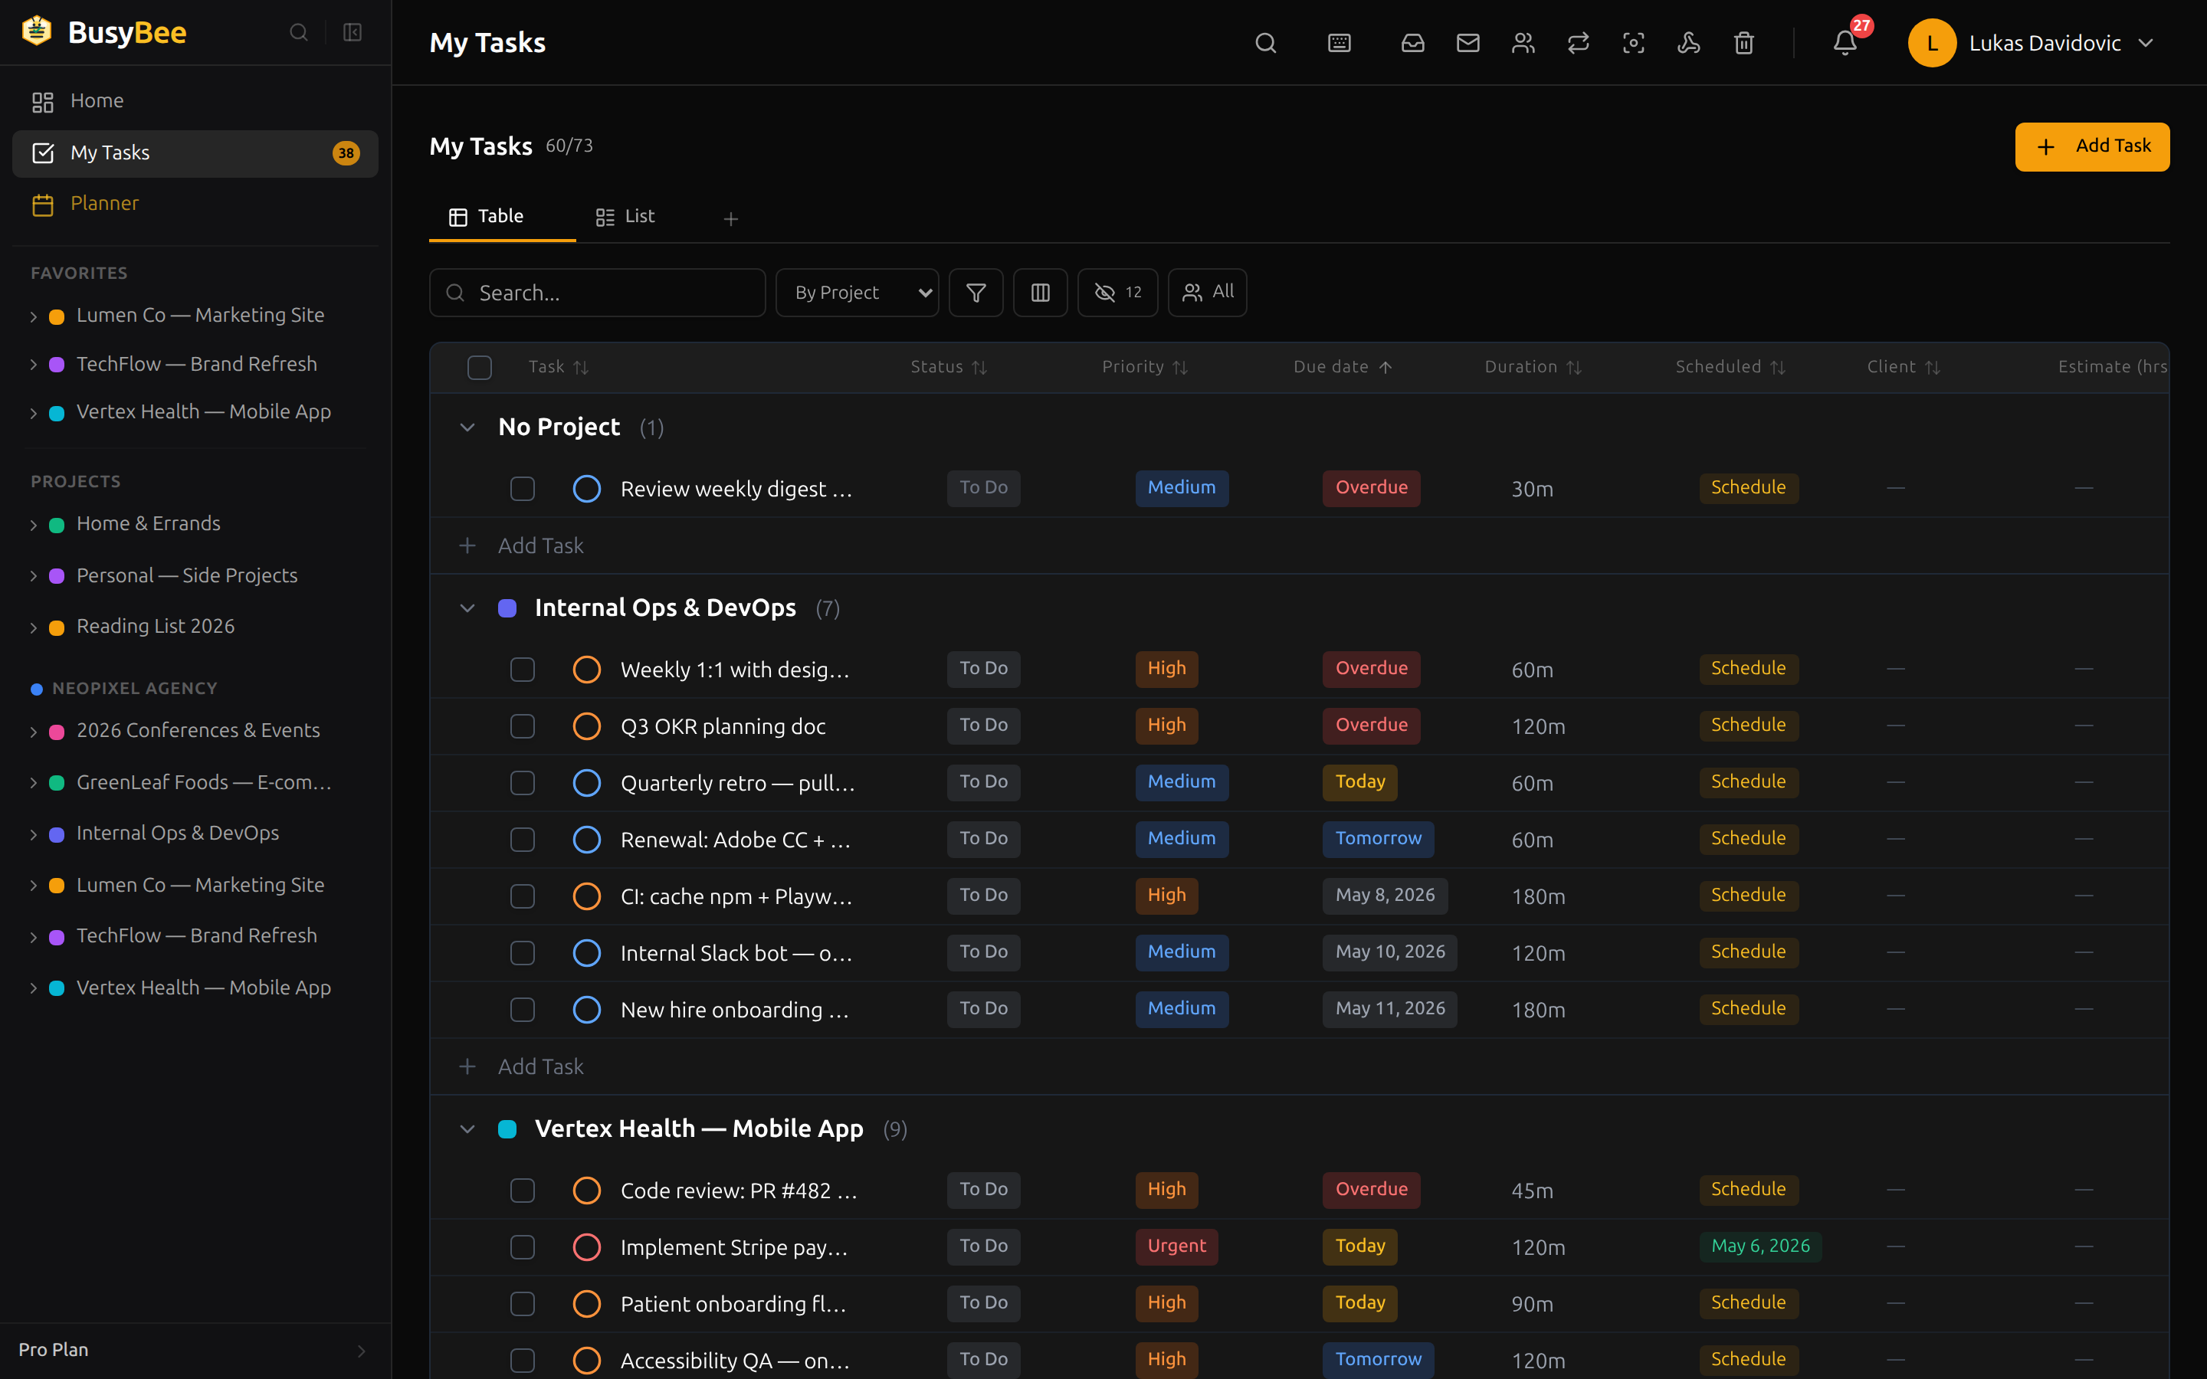
Task: Check the Weekly 1:1 with design checkbox
Action: [523, 670]
